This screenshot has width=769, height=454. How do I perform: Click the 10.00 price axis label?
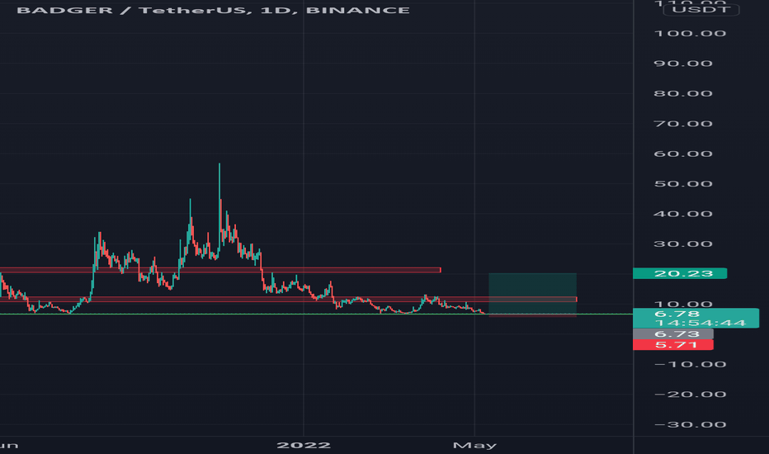tap(682, 305)
